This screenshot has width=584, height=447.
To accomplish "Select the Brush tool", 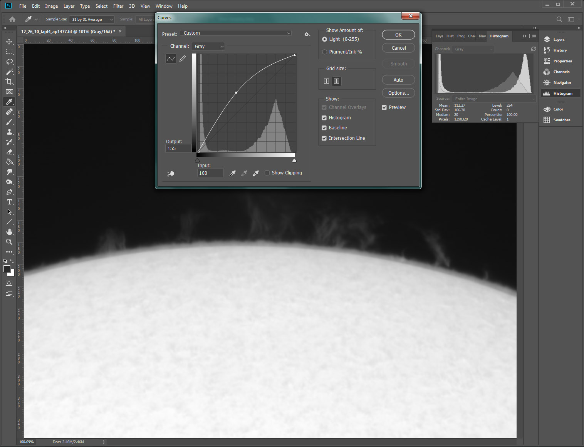I will [x=9, y=122].
